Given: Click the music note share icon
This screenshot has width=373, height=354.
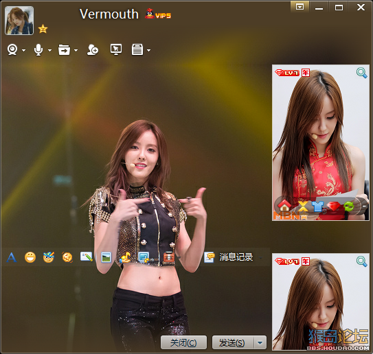Looking at the screenshot, I should pyautogui.click(x=126, y=257).
